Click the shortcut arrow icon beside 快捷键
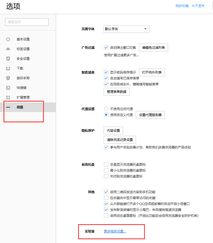Image resolution: width=213 pixels, height=243 pixels. click(x=8, y=88)
